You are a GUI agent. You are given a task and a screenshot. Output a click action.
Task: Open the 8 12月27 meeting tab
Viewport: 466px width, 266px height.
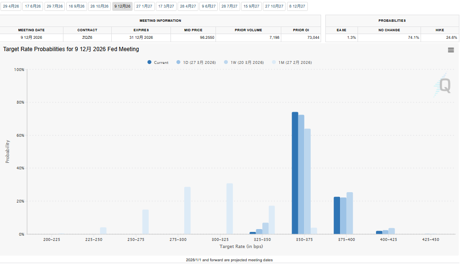pyautogui.click(x=297, y=6)
